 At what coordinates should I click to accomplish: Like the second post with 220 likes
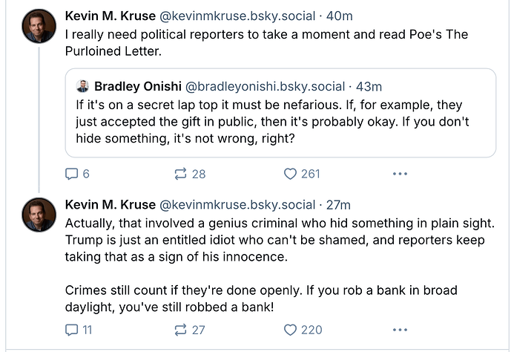(303, 330)
